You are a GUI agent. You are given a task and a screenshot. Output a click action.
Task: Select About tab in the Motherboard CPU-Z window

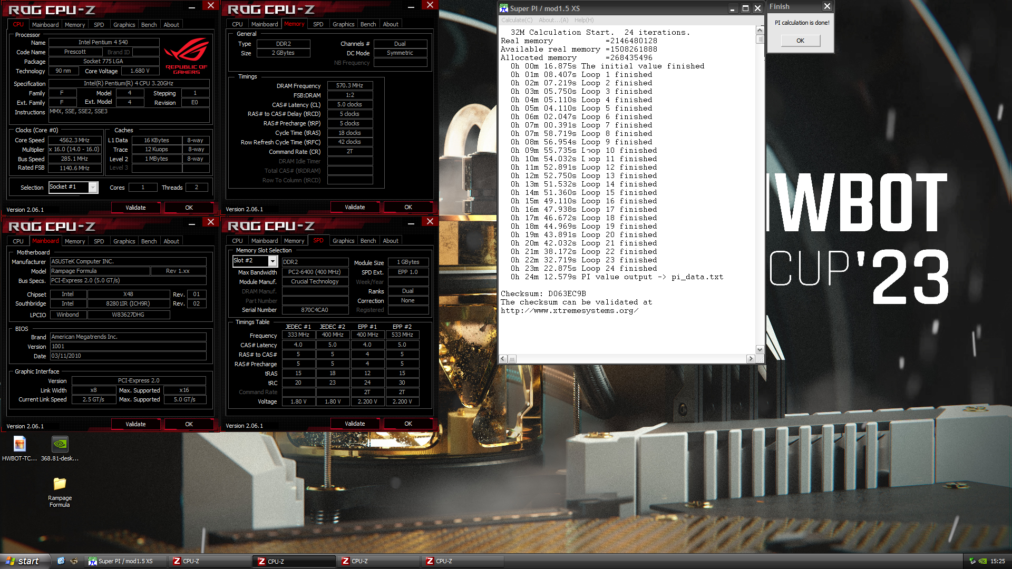[x=171, y=241]
